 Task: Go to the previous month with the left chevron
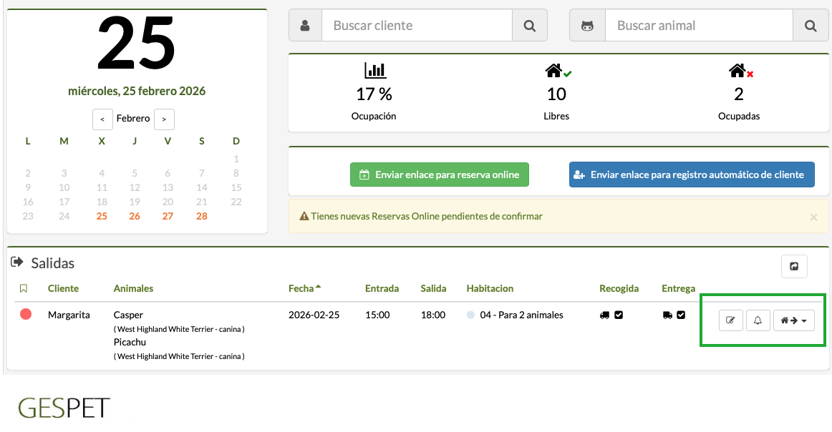pyautogui.click(x=102, y=119)
